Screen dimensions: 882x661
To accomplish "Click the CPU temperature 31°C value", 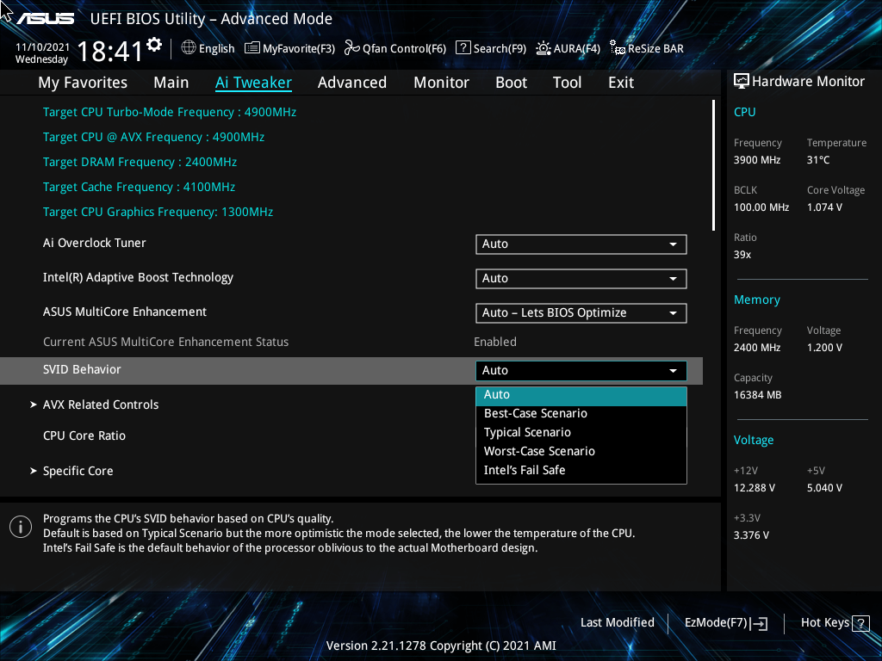I will tap(818, 160).
